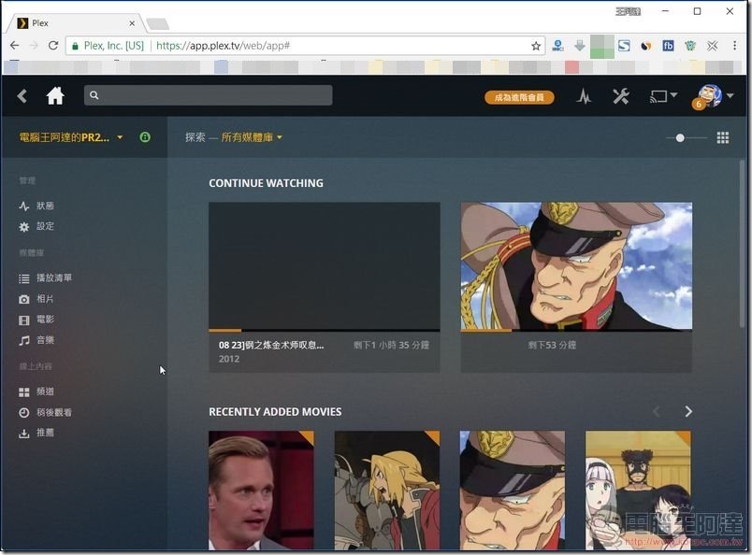Bookmark this page with the star icon
This screenshot has width=752, height=555.
(536, 46)
